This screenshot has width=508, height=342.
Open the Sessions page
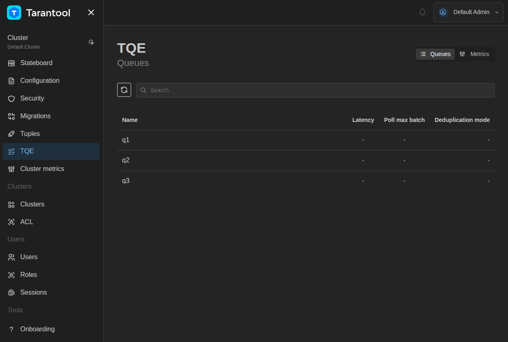pos(51,293)
